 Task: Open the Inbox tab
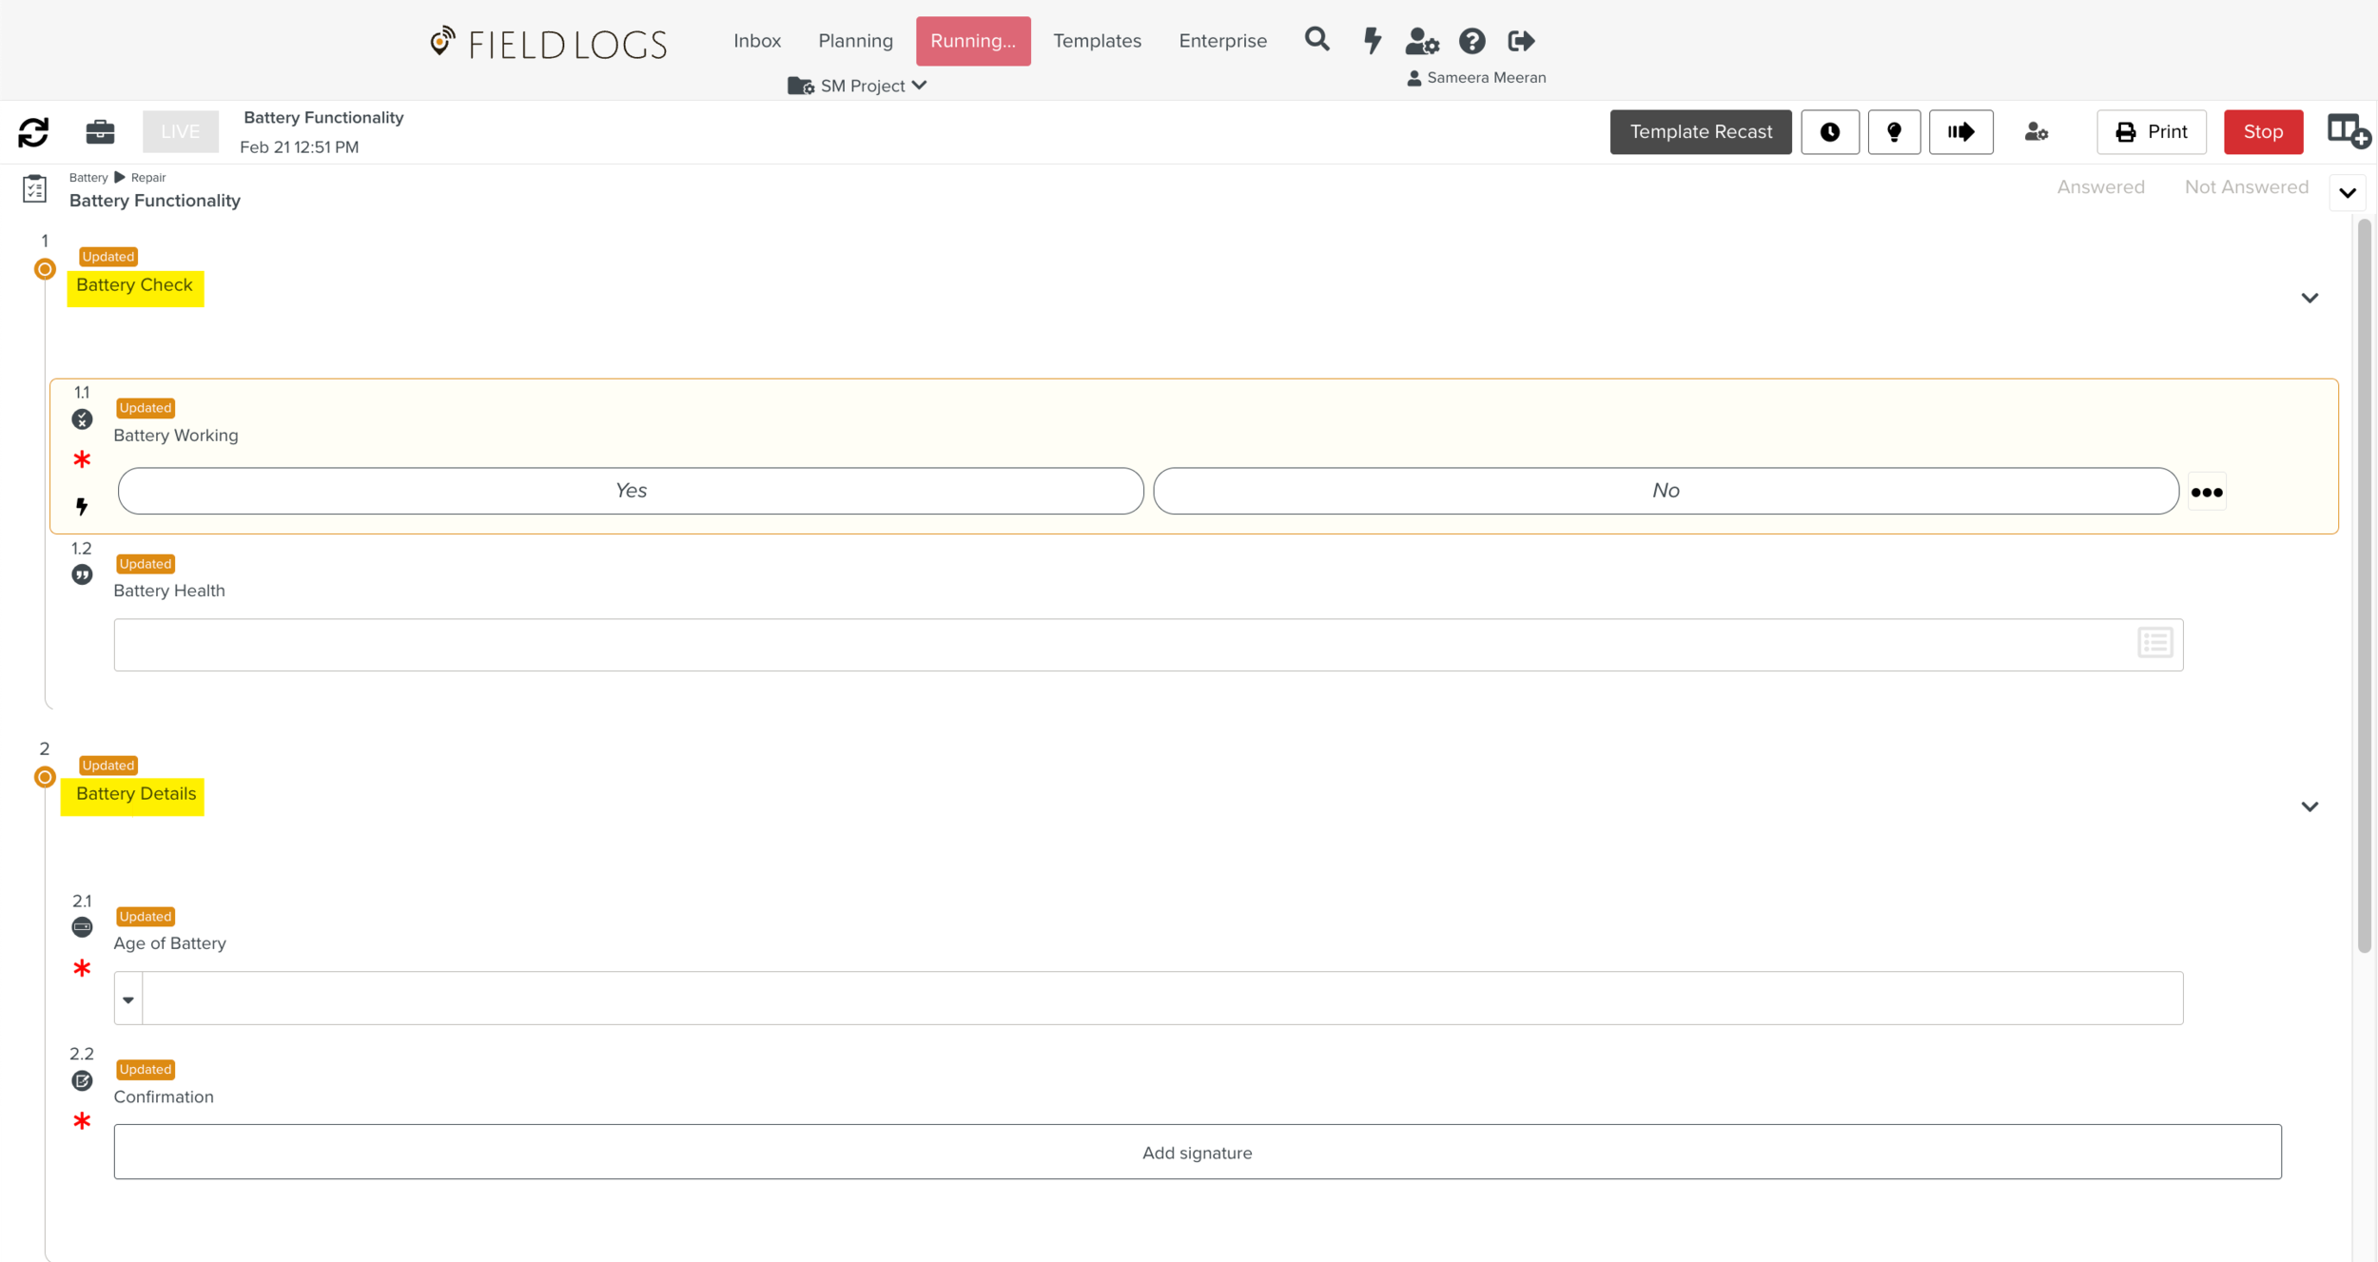pyautogui.click(x=756, y=41)
